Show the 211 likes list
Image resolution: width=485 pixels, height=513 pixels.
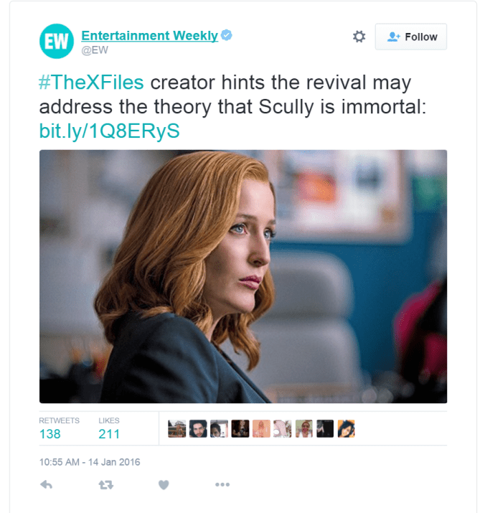(109, 428)
